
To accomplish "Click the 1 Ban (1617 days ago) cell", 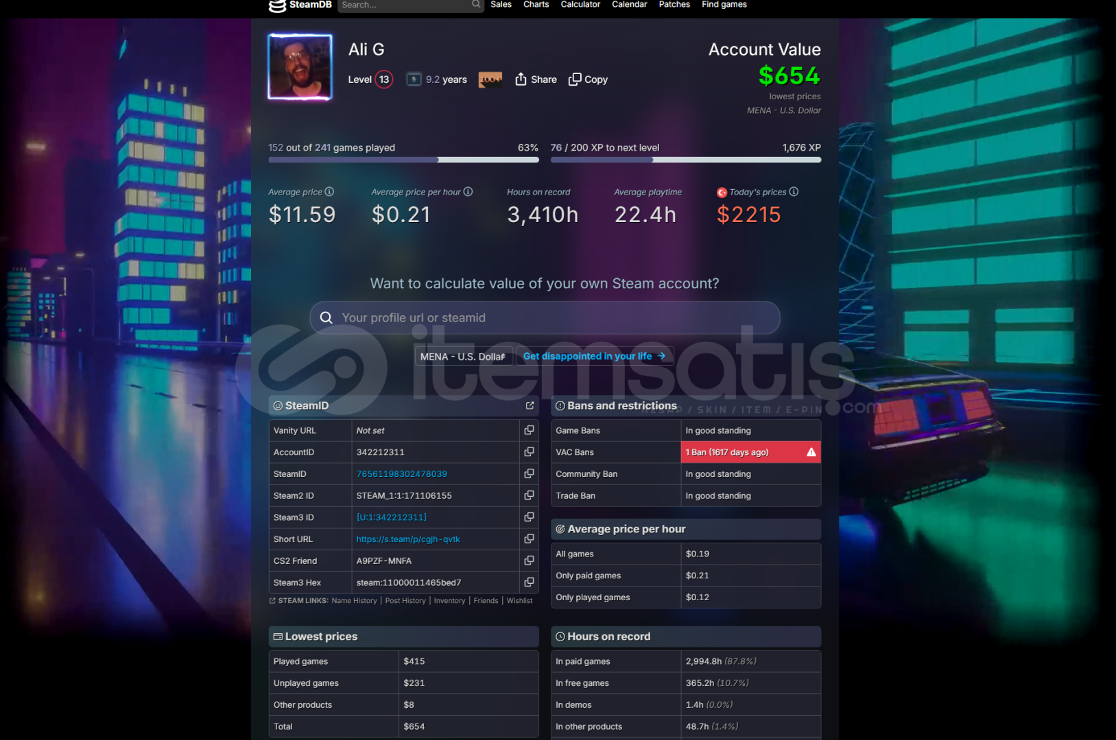I will (750, 452).
